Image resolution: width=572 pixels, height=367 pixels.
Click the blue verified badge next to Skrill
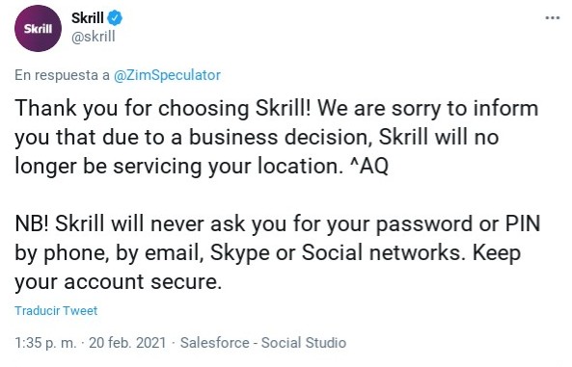[115, 18]
